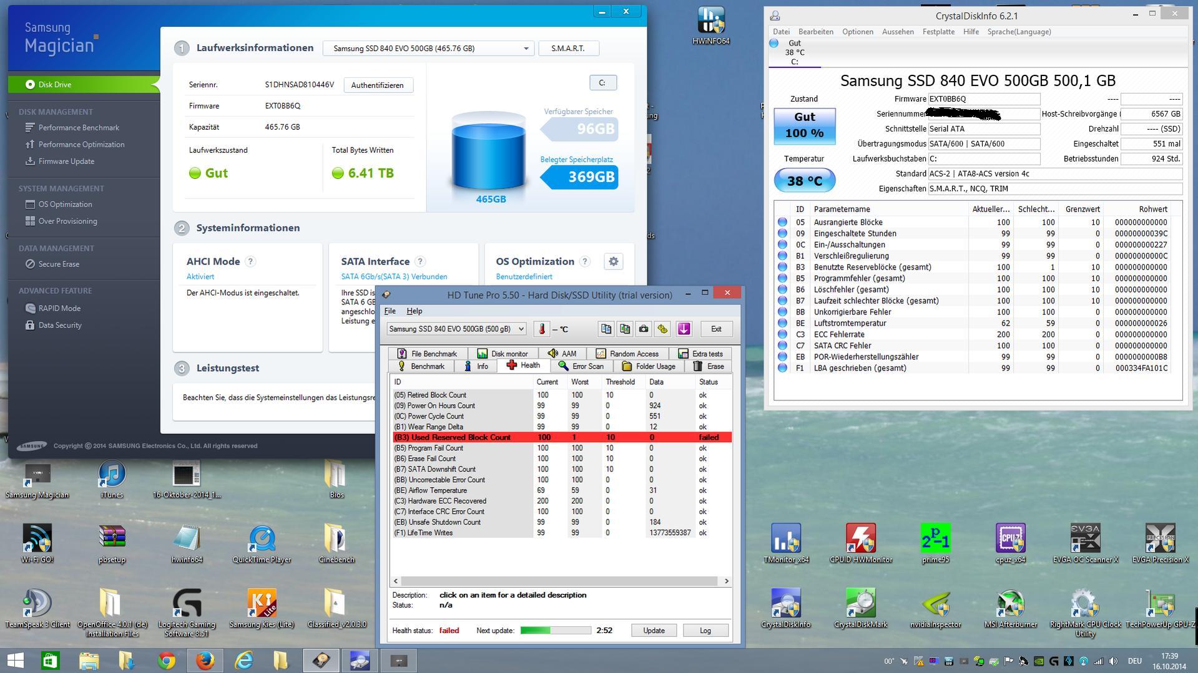Click the thermometer temperature icon in HD Tune
This screenshot has width=1198, height=673.
coord(542,329)
